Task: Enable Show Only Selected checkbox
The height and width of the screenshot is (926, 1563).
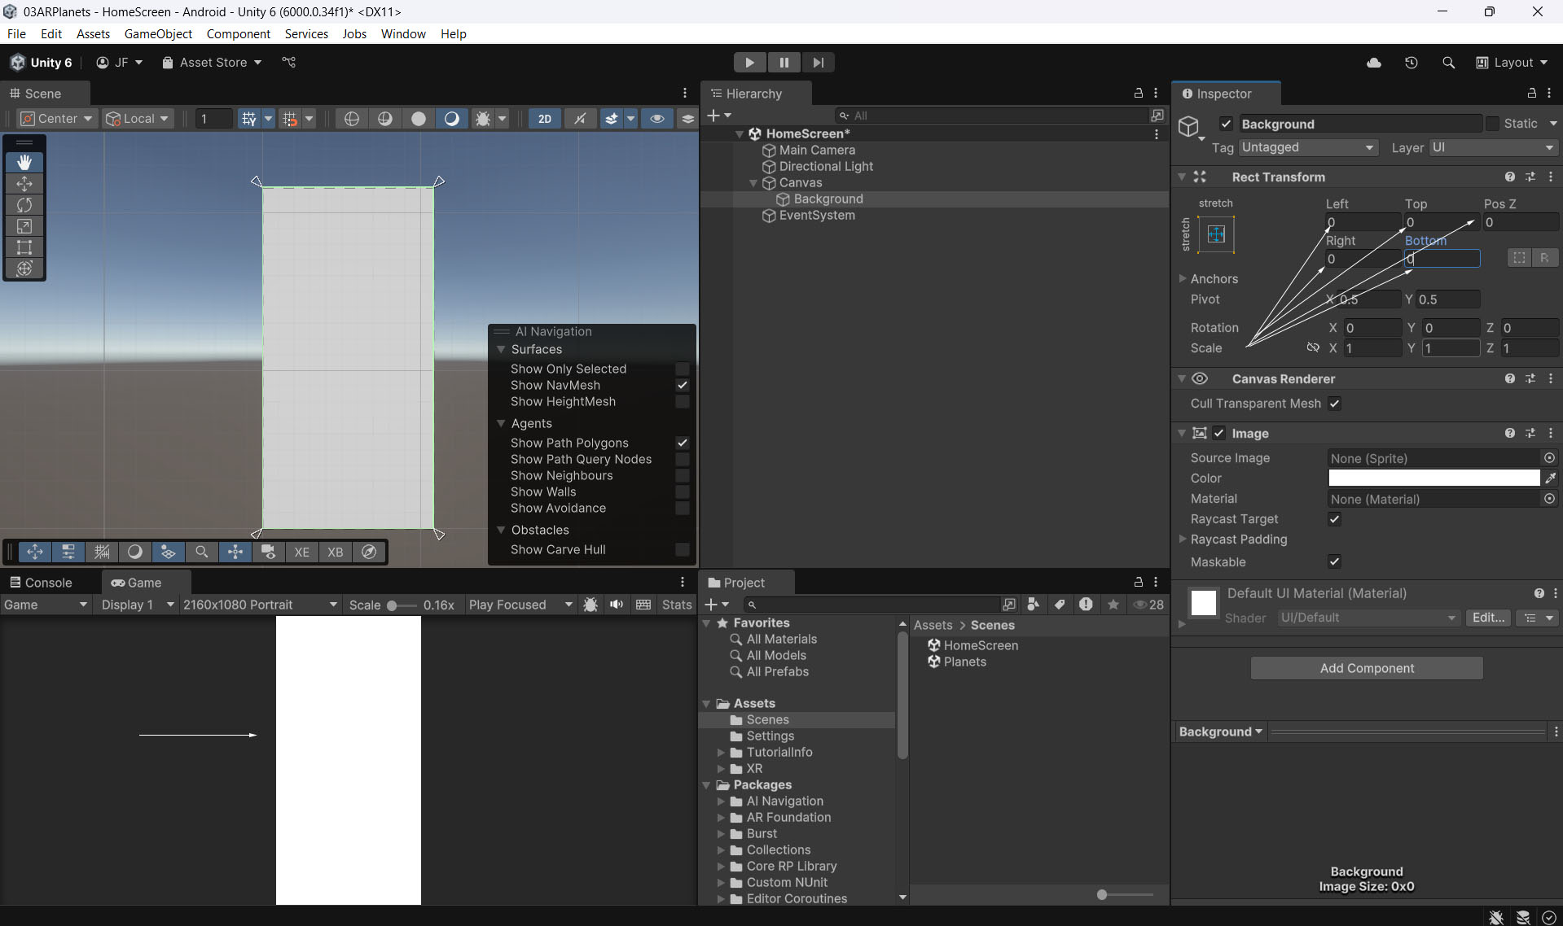Action: point(682,369)
